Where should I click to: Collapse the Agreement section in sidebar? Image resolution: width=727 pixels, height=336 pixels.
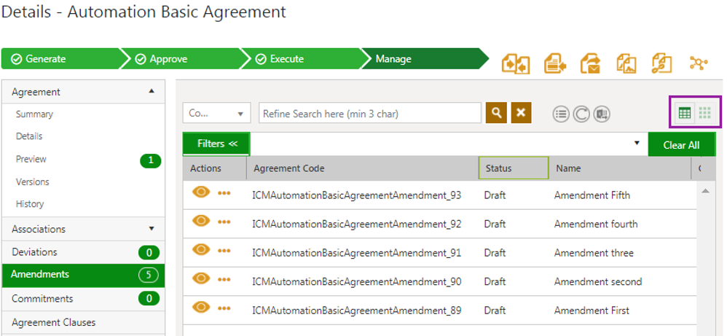(x=151, y=92)
